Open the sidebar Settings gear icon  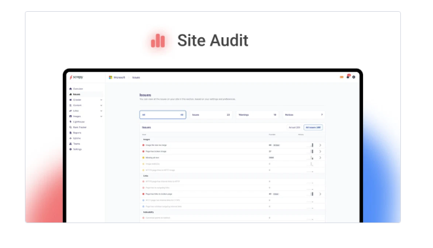(x=71, y=149)
